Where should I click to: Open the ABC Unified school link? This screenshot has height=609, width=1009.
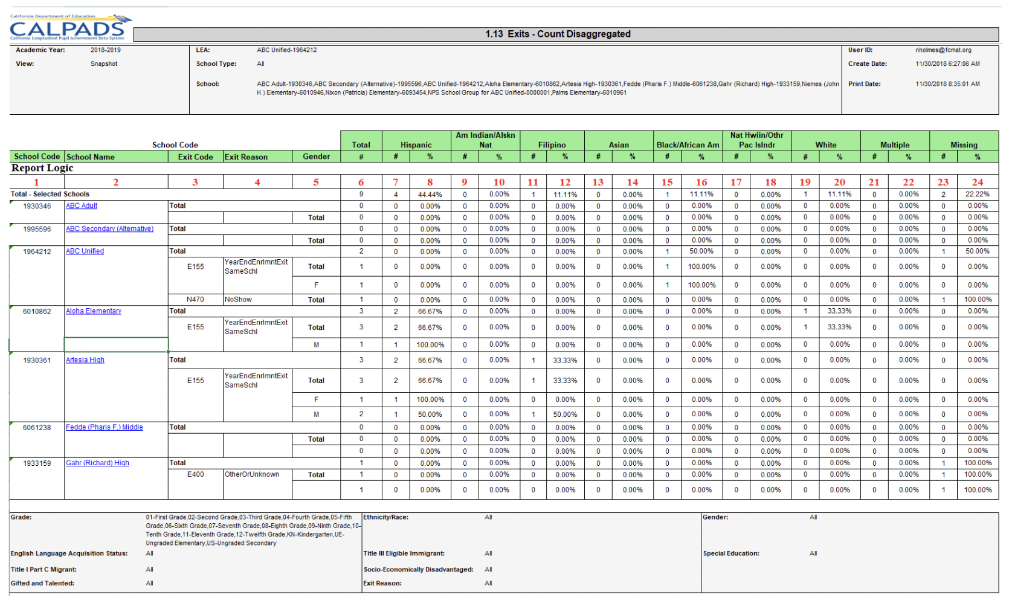(85, 251)
